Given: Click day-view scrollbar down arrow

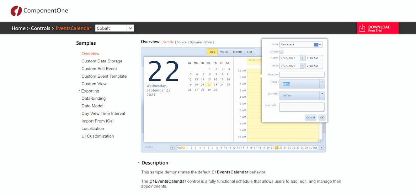Looking at the screenshot, I should (320, 141).
